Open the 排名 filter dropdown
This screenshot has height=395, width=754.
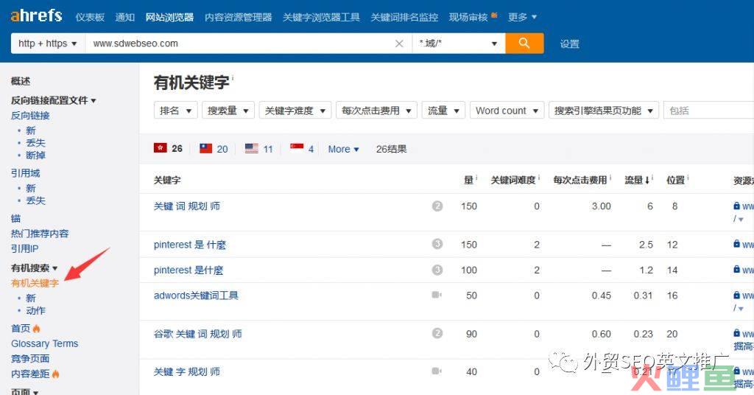coord(175,111)
